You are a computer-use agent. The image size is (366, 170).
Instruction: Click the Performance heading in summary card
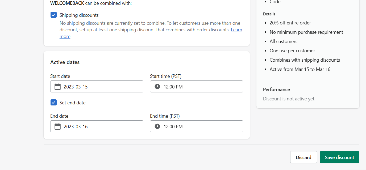coord(276,90)
